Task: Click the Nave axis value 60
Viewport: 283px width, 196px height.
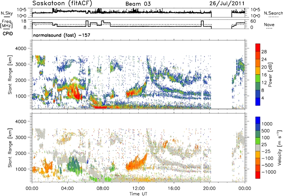Action: tap(253, 21)
